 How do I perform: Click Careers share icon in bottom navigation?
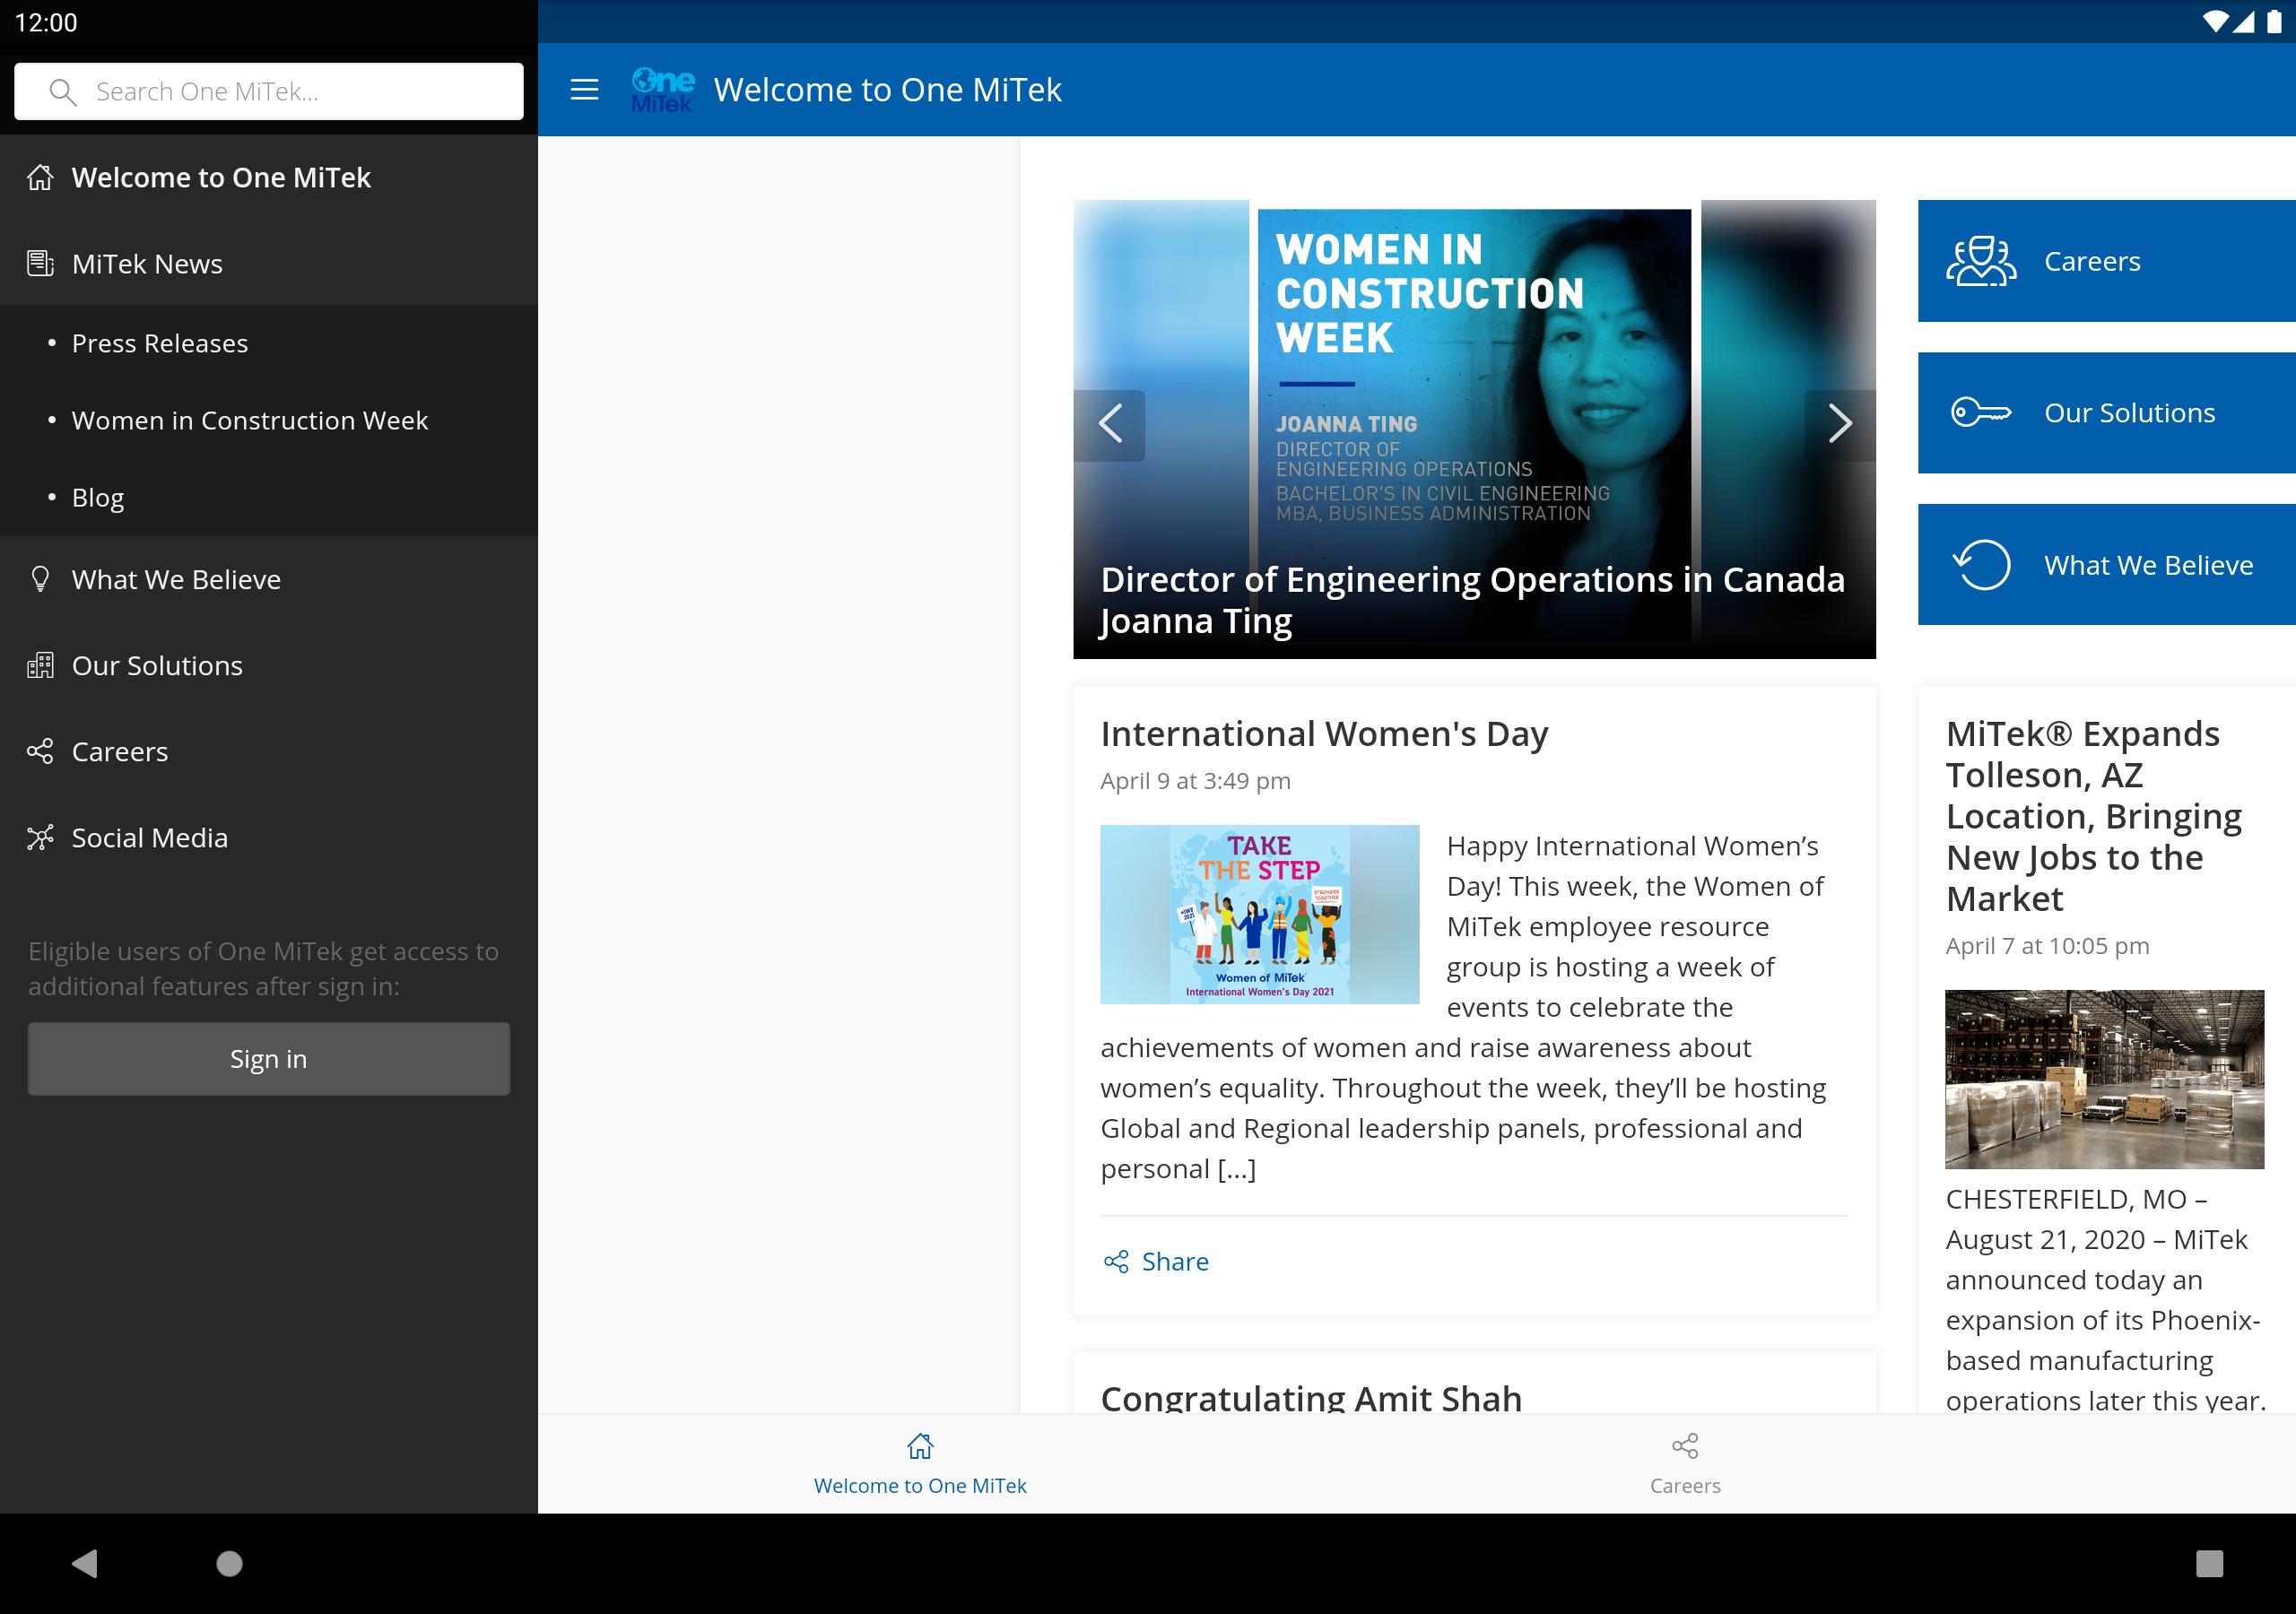point(1685,1446)
